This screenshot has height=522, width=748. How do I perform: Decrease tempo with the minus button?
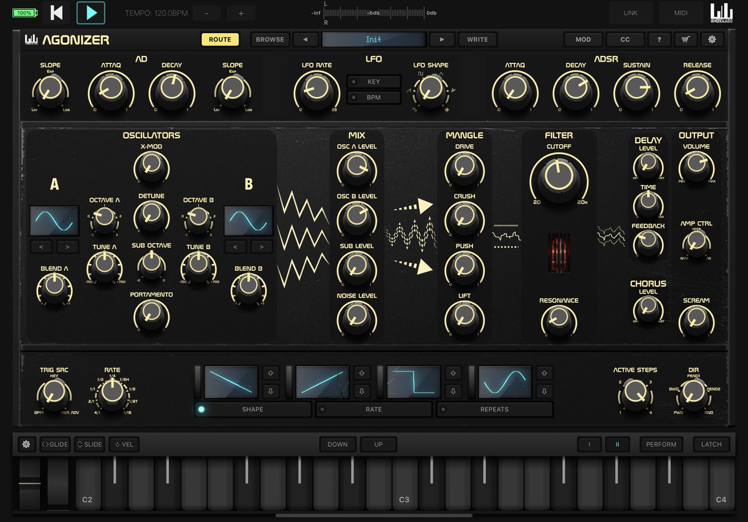[207, 13]
